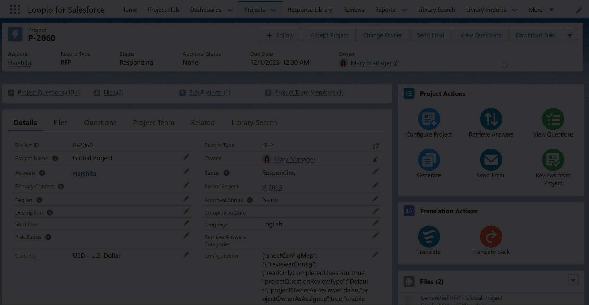Click the Change Owner button
Viewport: 589px width, 305px height.
pos(382,35)
